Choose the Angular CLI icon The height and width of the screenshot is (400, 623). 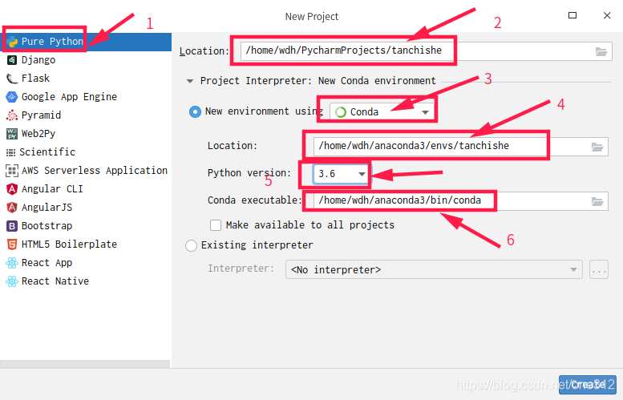pos(12,188)
